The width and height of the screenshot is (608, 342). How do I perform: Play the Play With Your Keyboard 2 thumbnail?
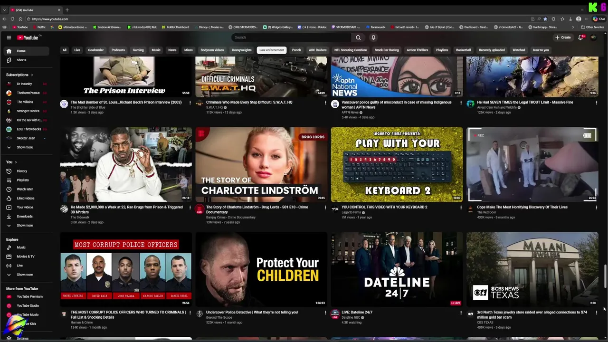pos(397,164)
